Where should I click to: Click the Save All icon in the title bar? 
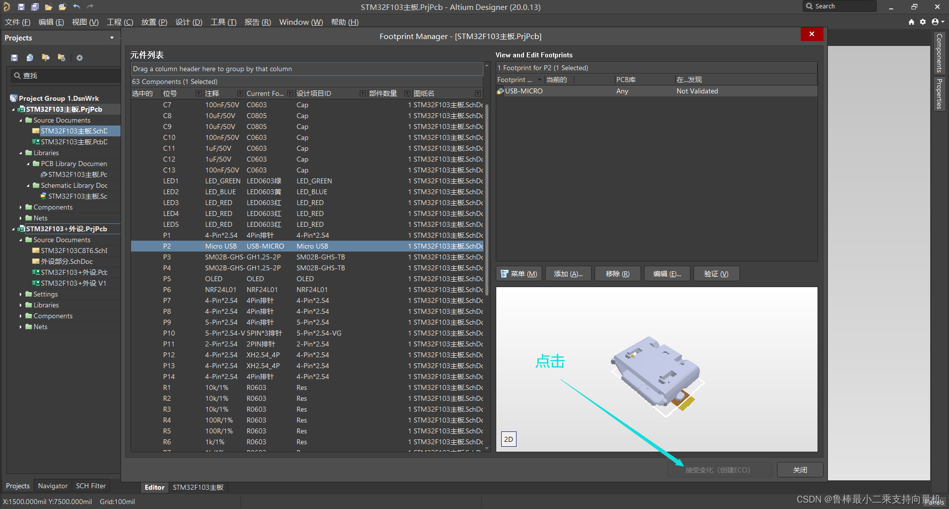(x=35, y=7)
